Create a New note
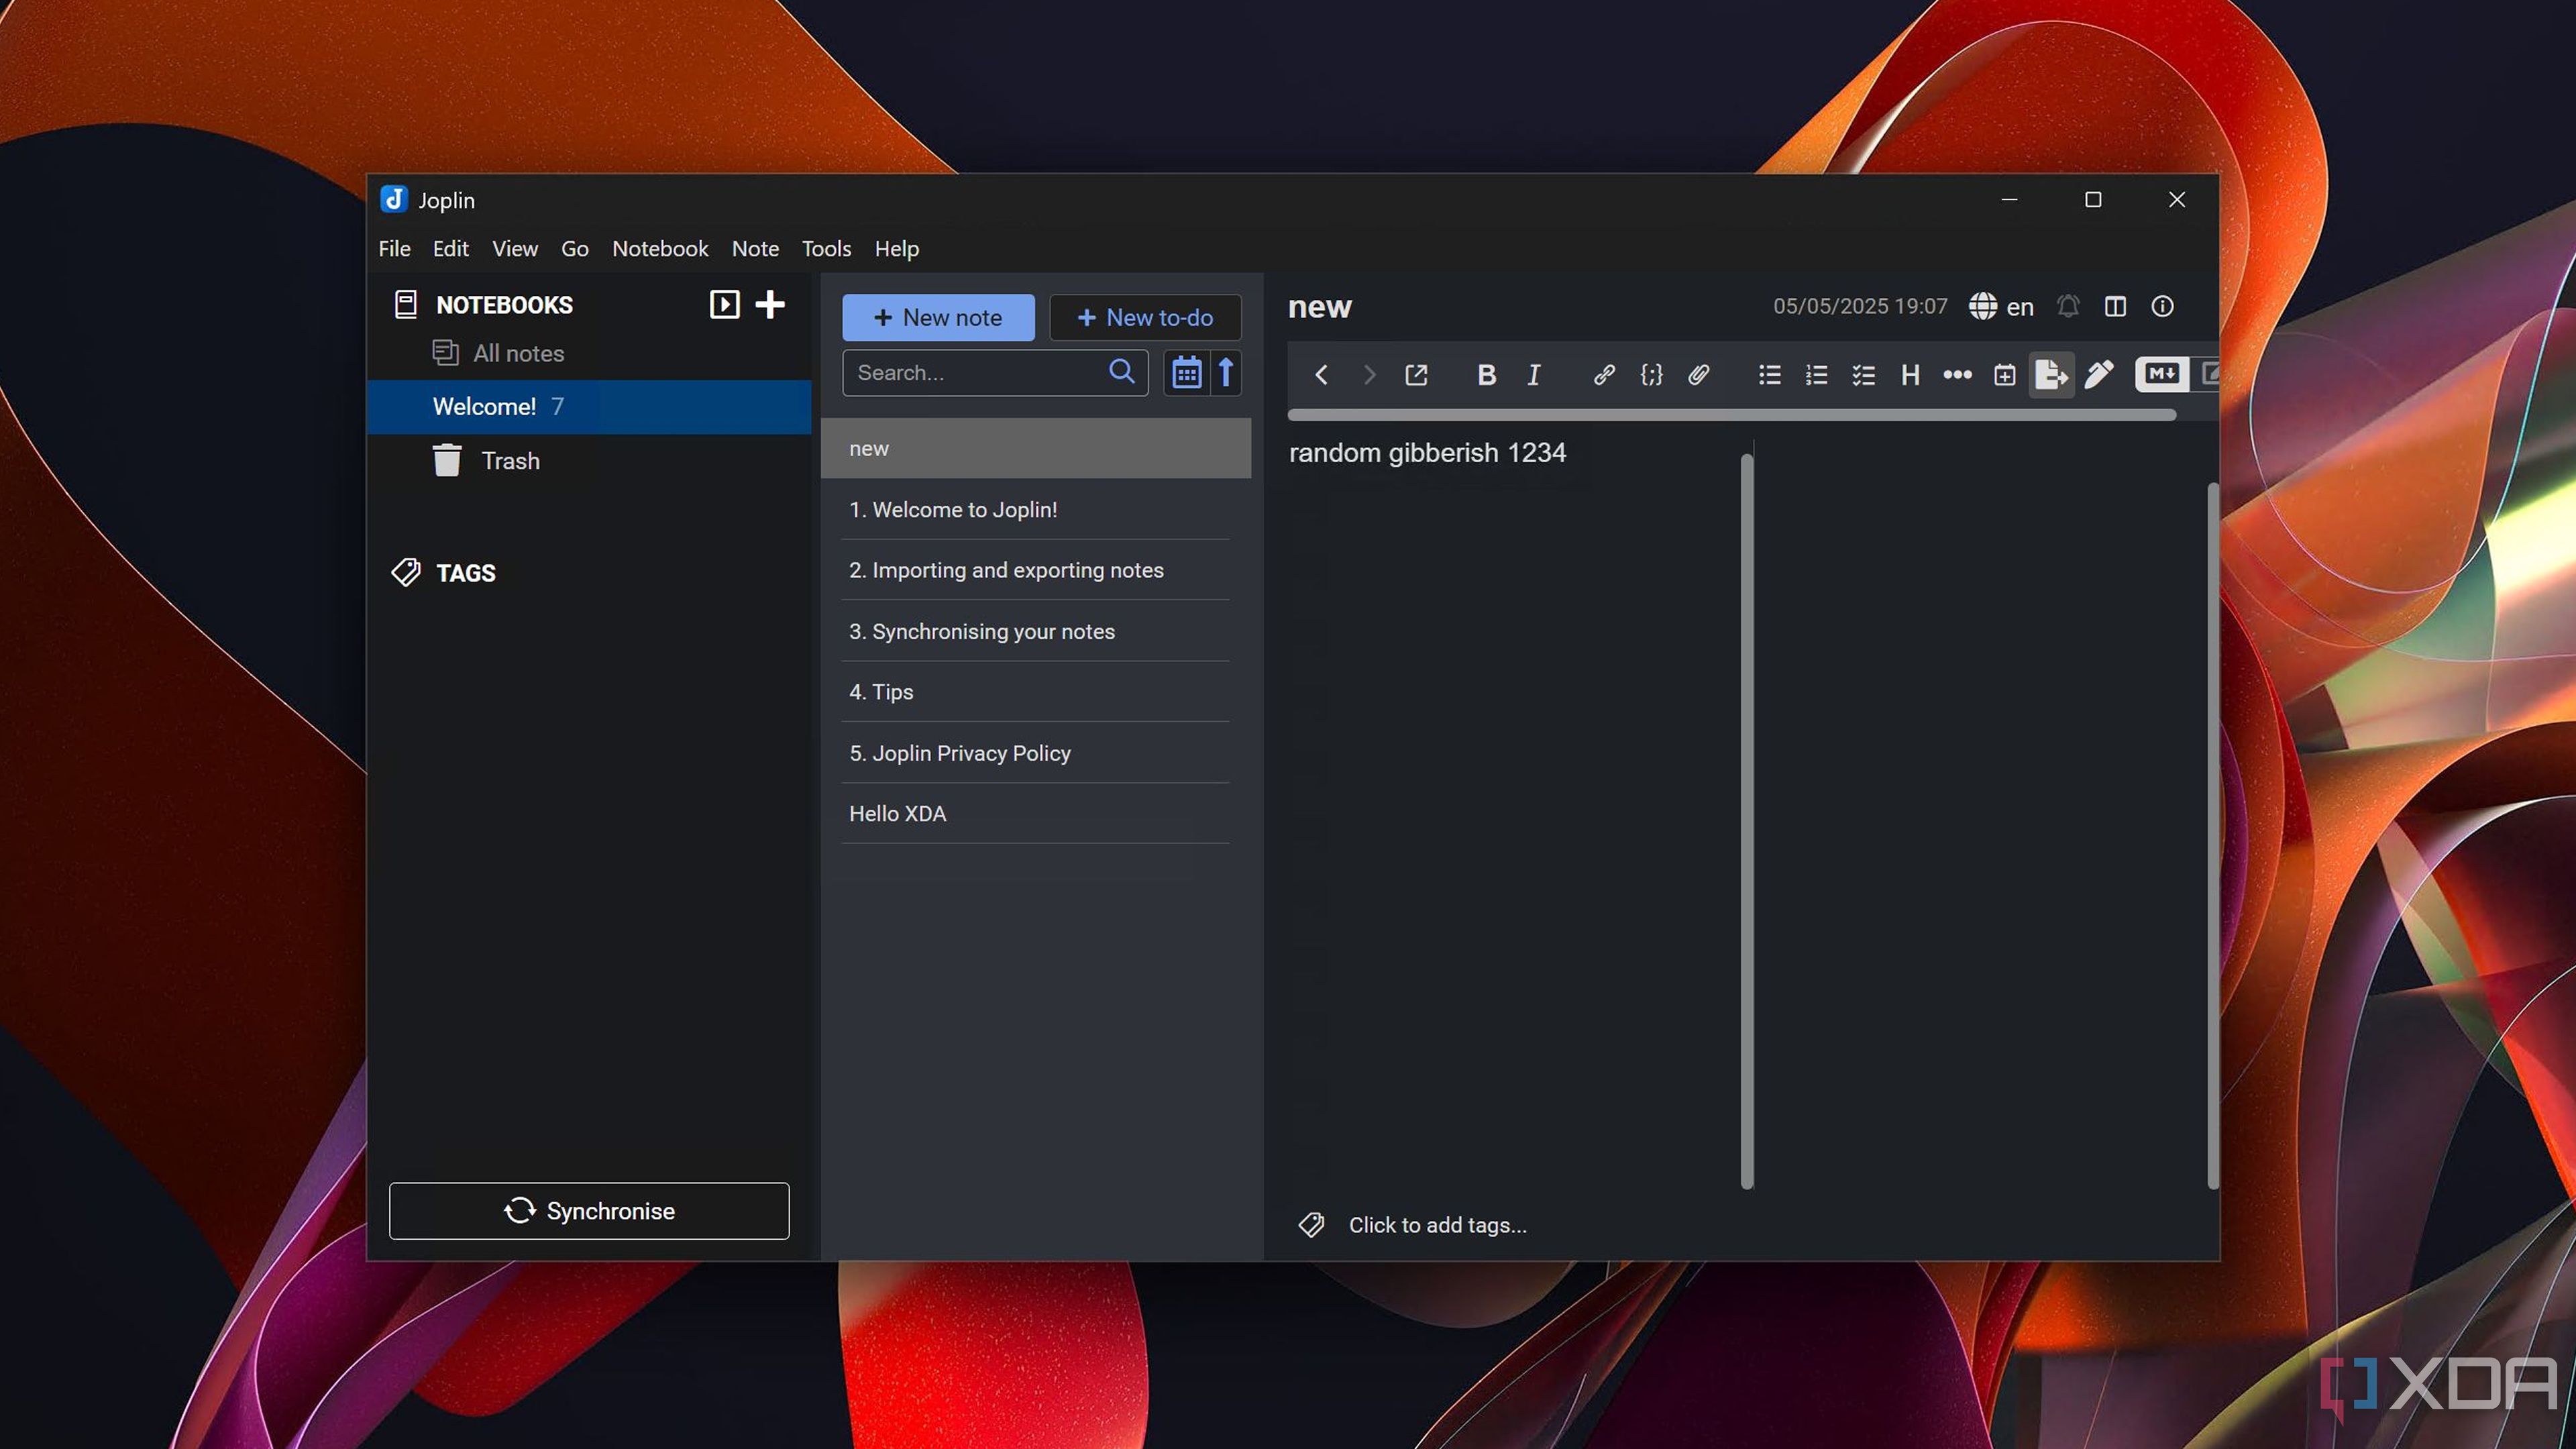This screenshot has width=2576, height=1449. [938, 317]
